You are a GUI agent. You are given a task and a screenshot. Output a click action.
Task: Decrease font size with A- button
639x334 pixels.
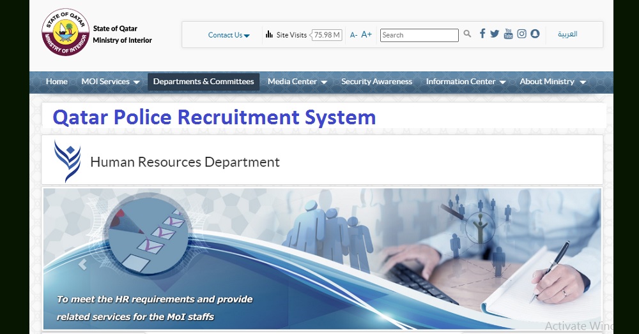click(x=353, y=35)
